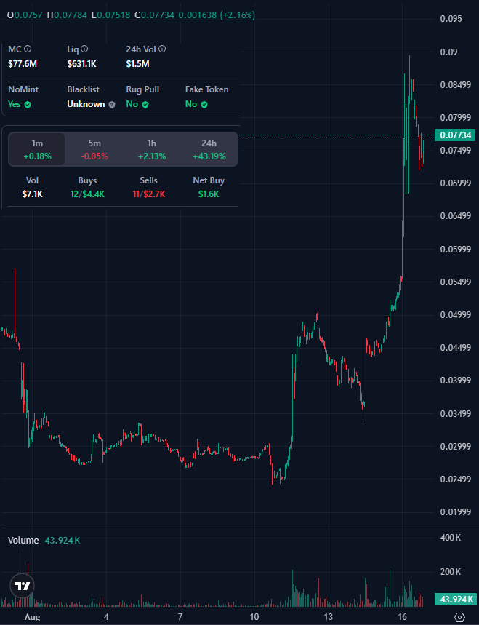The height and width of the screenshot is (625, 479).
Task: Click the Volume indicator legend
Action: pos(44,541)
